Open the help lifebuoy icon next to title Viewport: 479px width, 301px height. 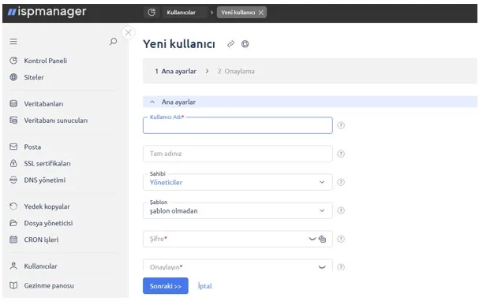(245, 44)
